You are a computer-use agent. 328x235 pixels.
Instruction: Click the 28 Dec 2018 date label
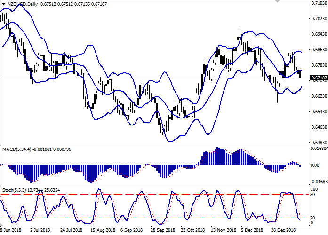tap(283, 231)
